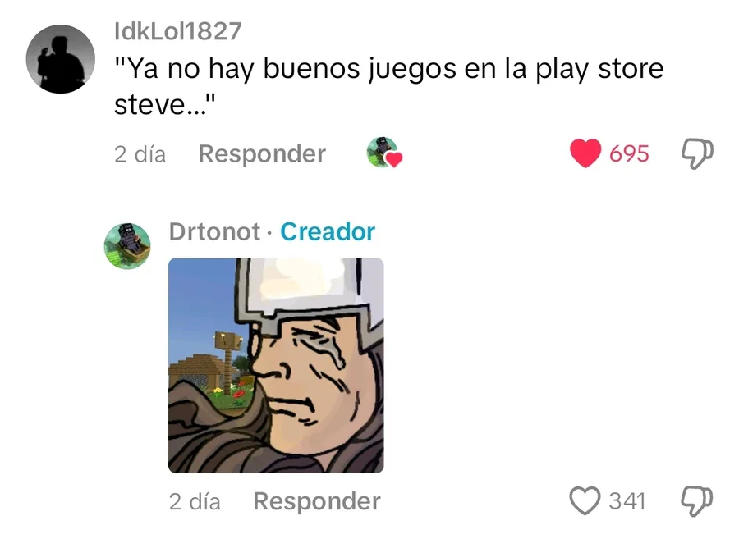Like Drtonot's reply with the heart outline

point(585,501)
